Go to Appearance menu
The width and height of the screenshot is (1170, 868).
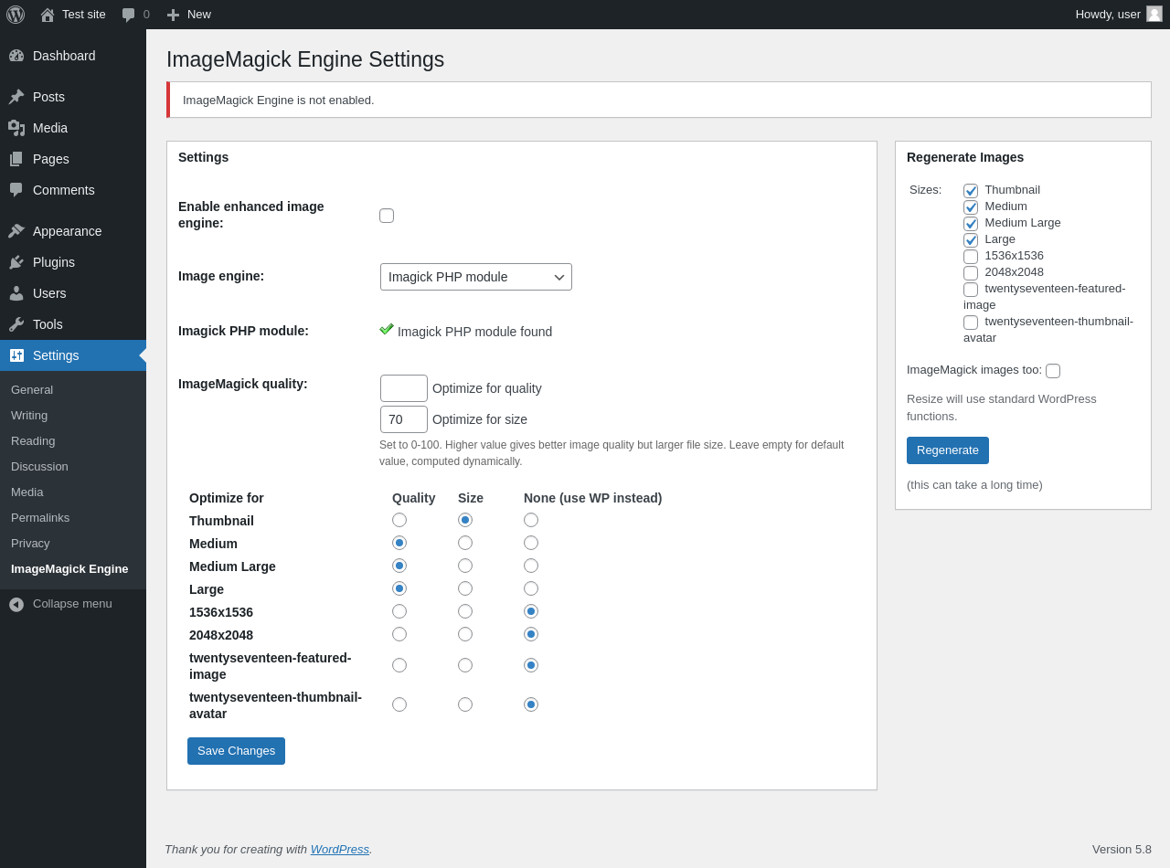(67, 231)
